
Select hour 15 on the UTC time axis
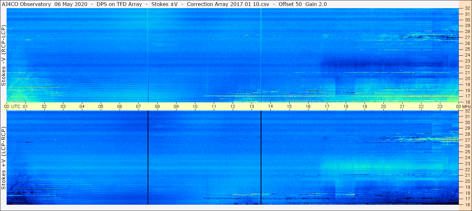coord(289,106)
